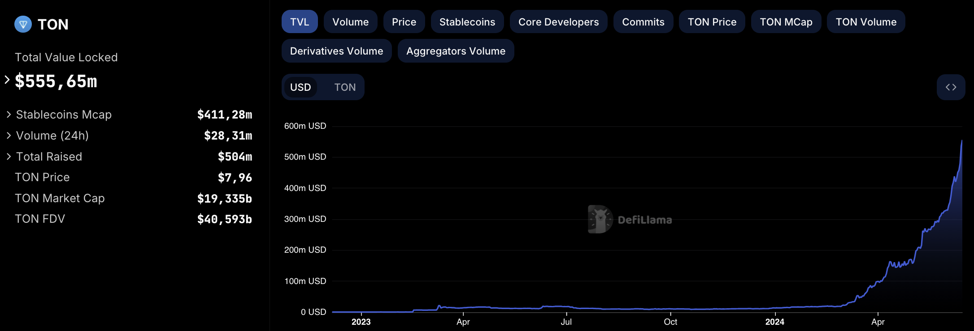The height and width of the screenshot is (331, 974).
Task: Click the 2024 x-axis label
Action: click(775, 322)
